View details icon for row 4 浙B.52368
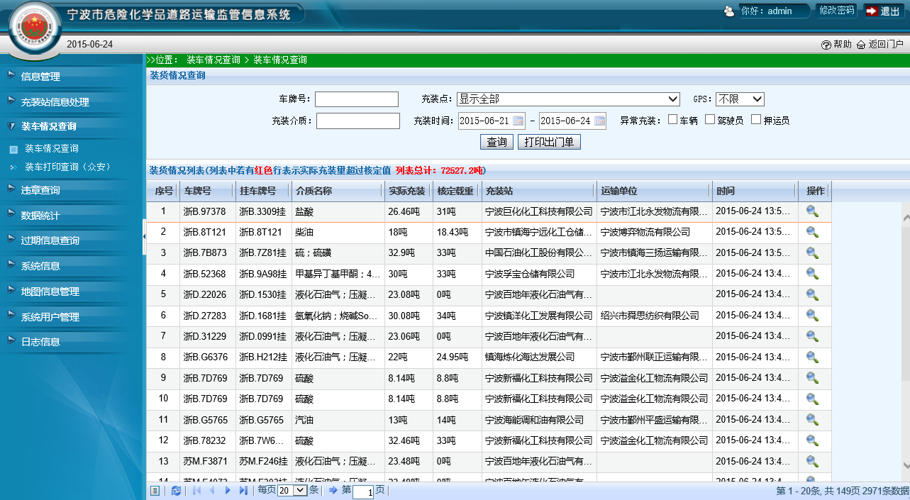The image size is (910, 500). tap(812, 274)
